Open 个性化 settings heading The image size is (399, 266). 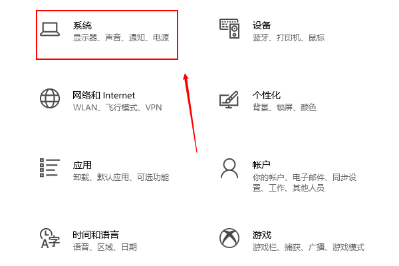[x=267, y=95]
